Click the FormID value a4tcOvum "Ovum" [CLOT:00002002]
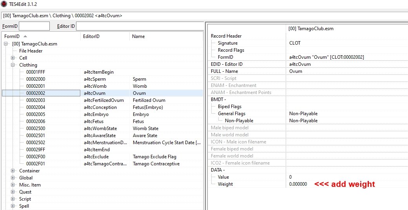408x210 pixels. 326,57
